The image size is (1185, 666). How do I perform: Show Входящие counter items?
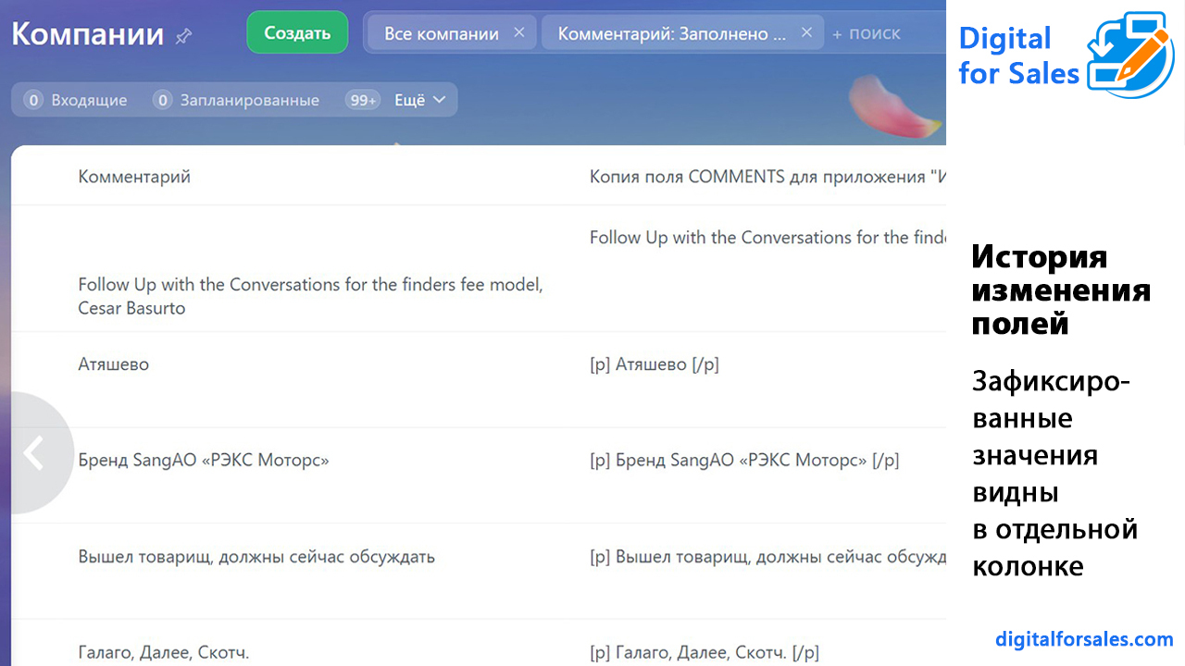pyautogui.click(x=76, y=100)
